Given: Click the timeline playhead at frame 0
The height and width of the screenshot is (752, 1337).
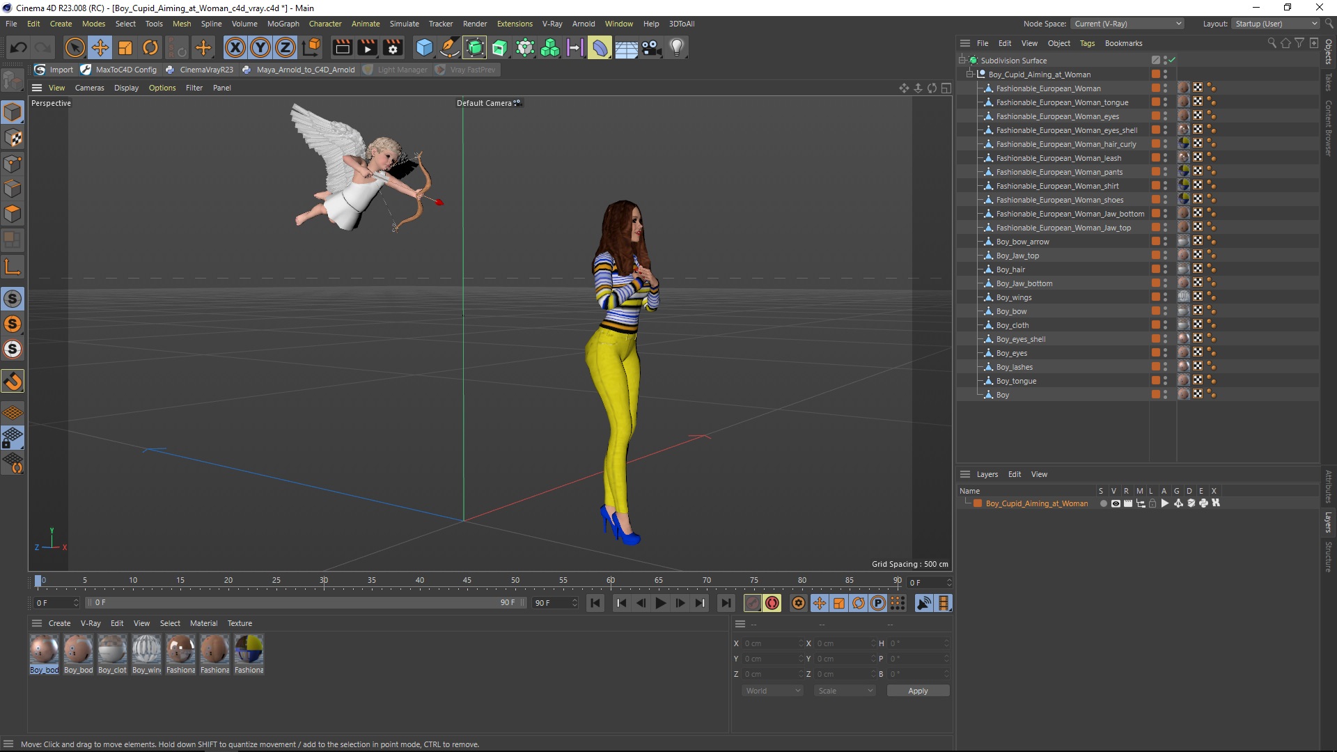Looking at the screenshot, I should (x=38, y=581).
